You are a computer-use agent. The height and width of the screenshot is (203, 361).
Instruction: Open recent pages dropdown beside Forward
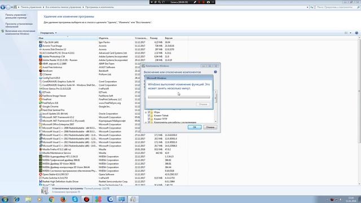pos(12,7)
